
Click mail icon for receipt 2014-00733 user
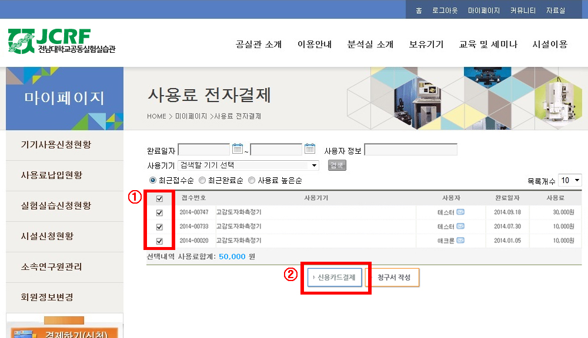coord(460,227)
